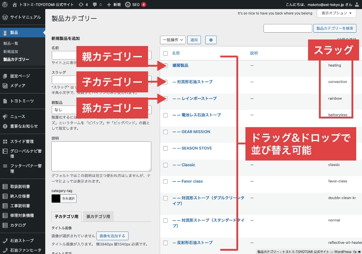Screen dimensions: 362x254
Task: Open the 固定ページ pages icon
Action: (x=5, y=76)
